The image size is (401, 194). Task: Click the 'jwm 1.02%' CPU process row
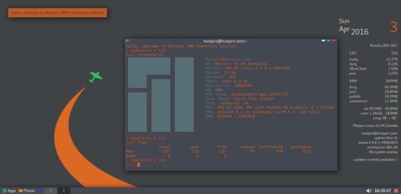tap(373, 73)
